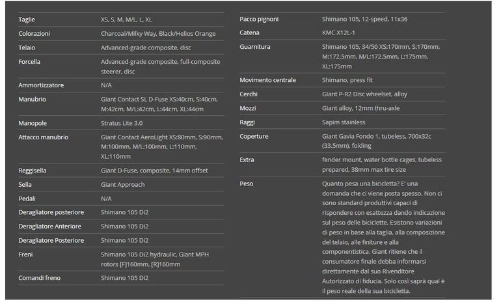
Task: Click the 'Guarnitura' label
Action: [x=254, y=47]
